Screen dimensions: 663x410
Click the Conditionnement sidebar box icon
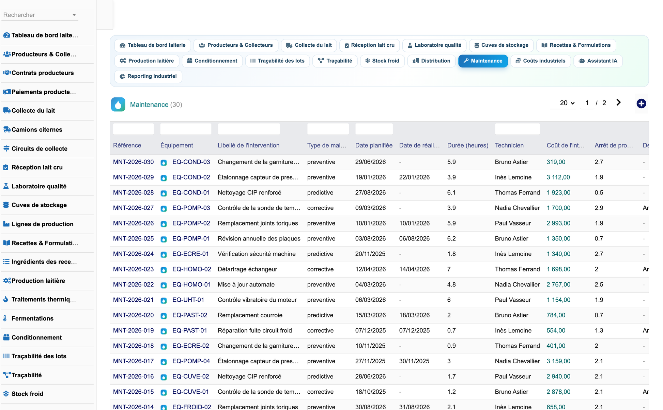click(x=6, y=337)
